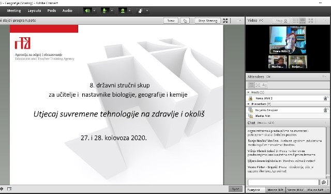Viewport: 331px width, 194px height.
Task: Toggle full screen for Share pod
Action: (x=225, y=21)
